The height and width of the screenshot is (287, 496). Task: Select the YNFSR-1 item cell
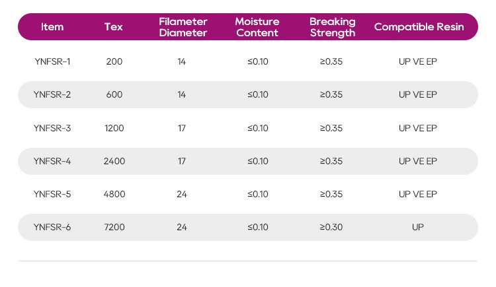(52, 61)
